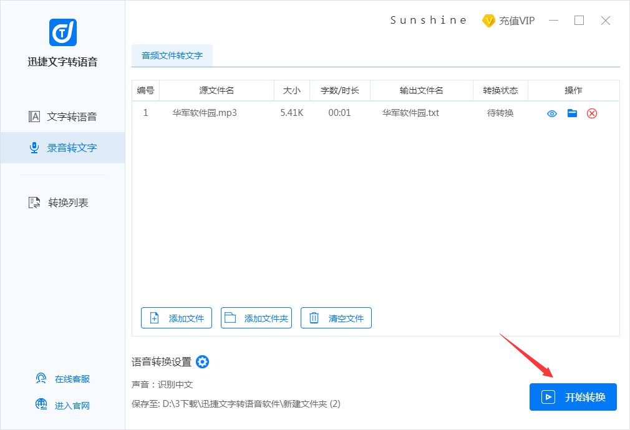Click the 清空文件 button
Image resolution: width=630 pixels, height=430 pixels.
[x=336, y=318]
